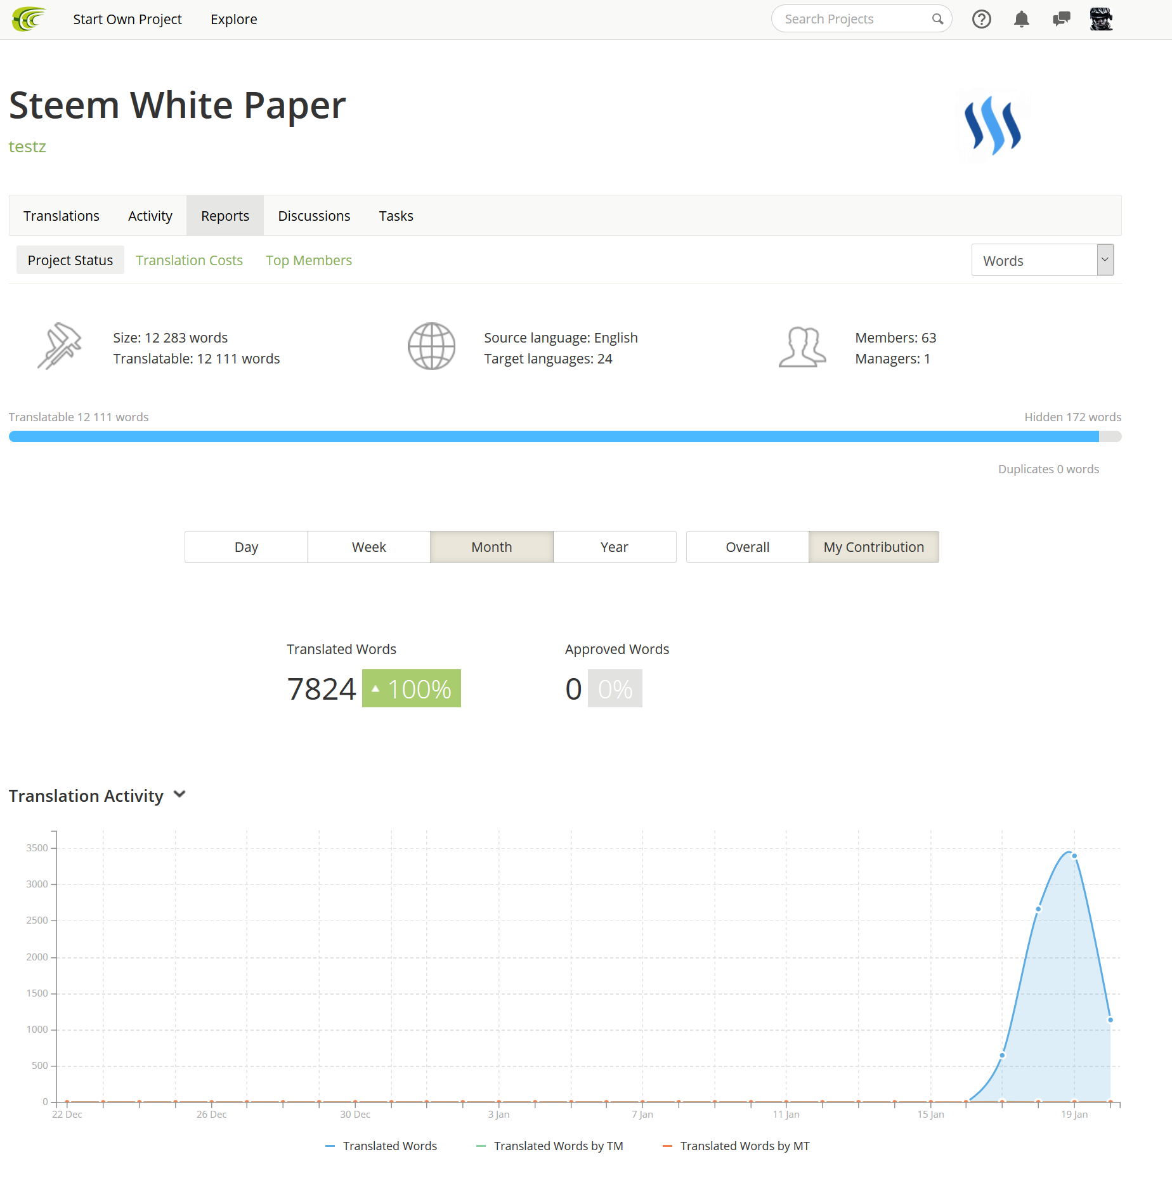Toggle Translated Words by MT legend
This screenshot has height=1178, width=1172.
[736, 1146]
